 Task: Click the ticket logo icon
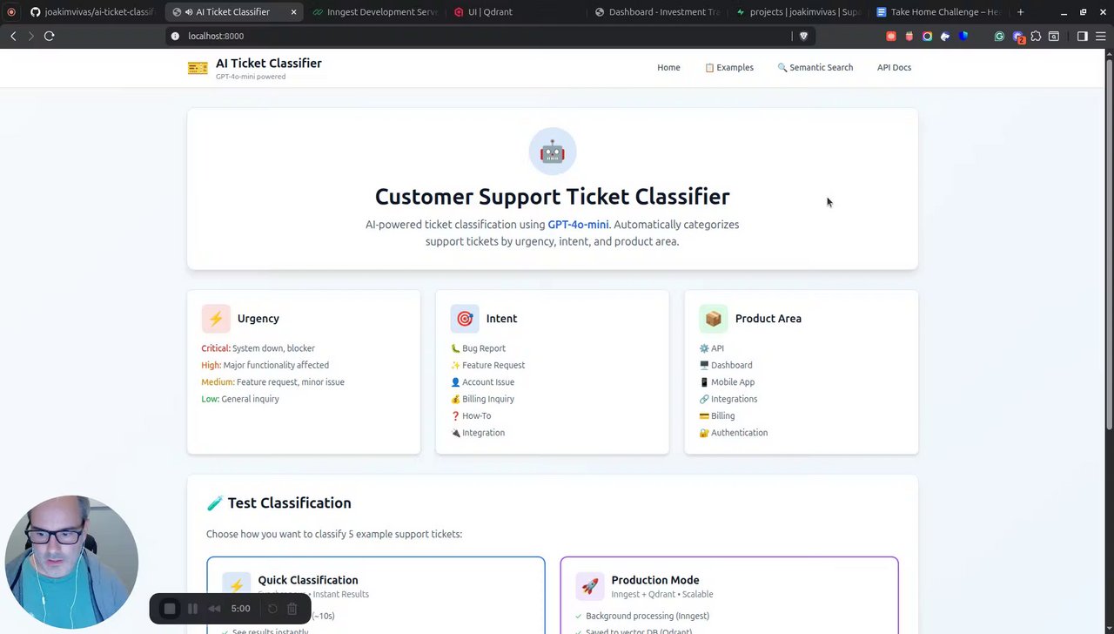(x=198, y=68)
